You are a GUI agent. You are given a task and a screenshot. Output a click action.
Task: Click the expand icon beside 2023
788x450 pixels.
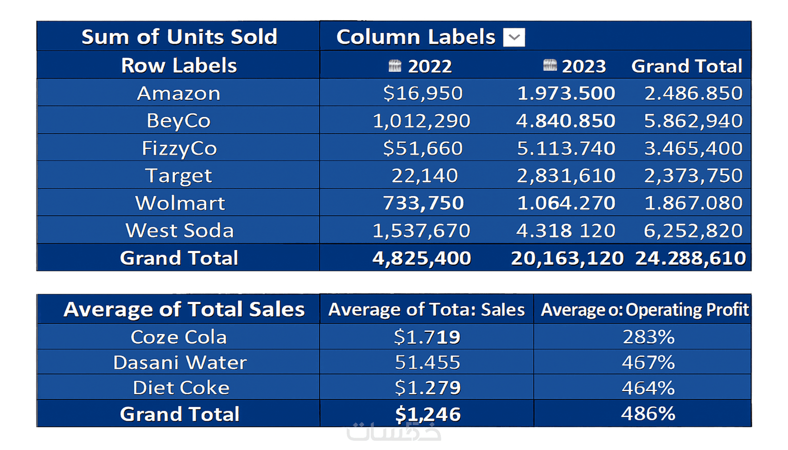click(x=550, y=65)
